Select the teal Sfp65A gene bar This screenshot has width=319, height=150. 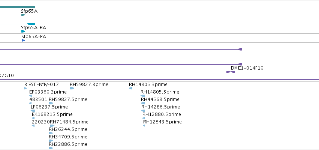[17, 7]
